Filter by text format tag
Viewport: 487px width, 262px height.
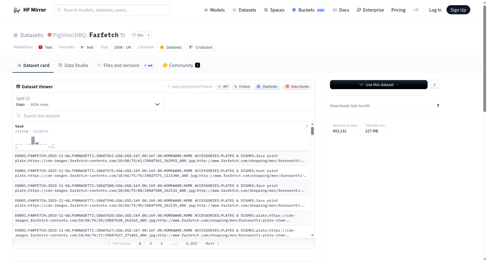[87, 47]
